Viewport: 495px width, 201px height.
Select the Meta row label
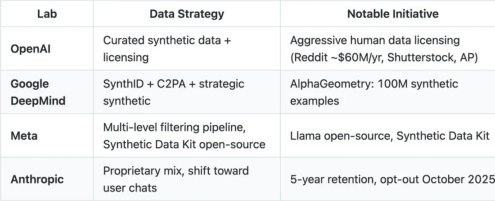tap(23, 135)
